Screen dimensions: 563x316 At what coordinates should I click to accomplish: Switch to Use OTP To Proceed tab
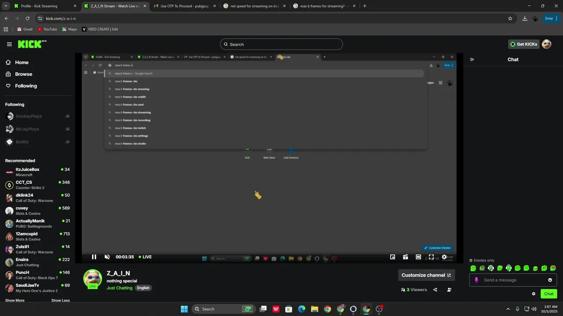tap(184, 6)
